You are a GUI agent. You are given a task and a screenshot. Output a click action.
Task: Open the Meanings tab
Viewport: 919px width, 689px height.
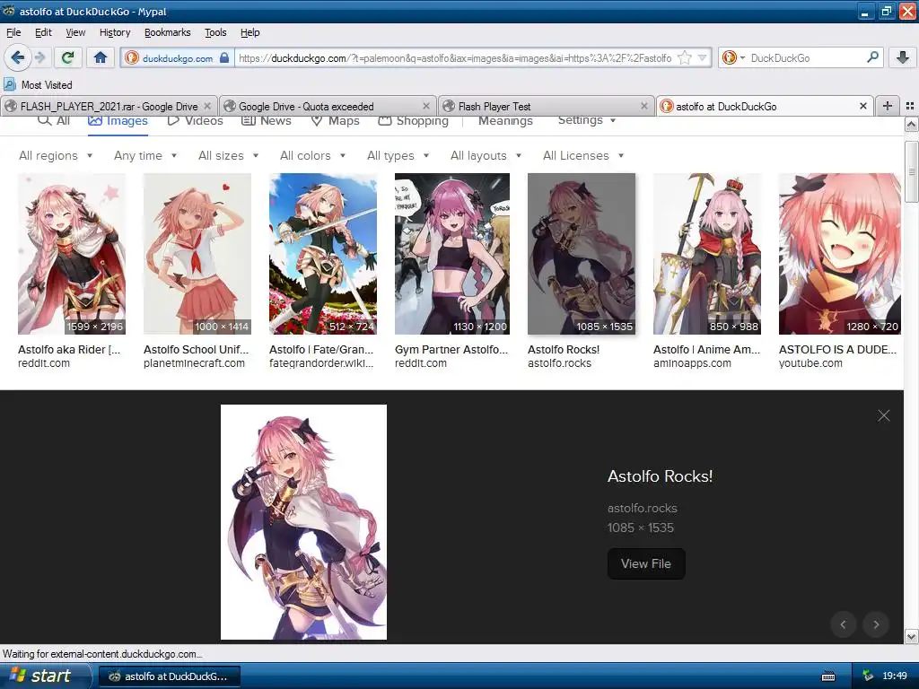coord(505,121)
